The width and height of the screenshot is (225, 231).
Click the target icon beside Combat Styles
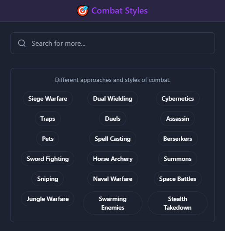83,10
